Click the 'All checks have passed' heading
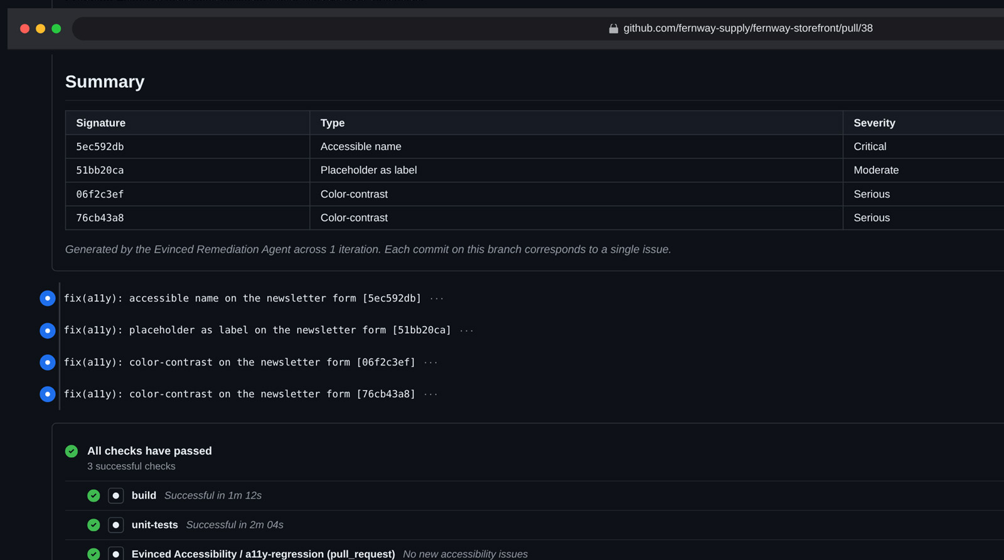1004x560 pixels. tap(149, 451)
